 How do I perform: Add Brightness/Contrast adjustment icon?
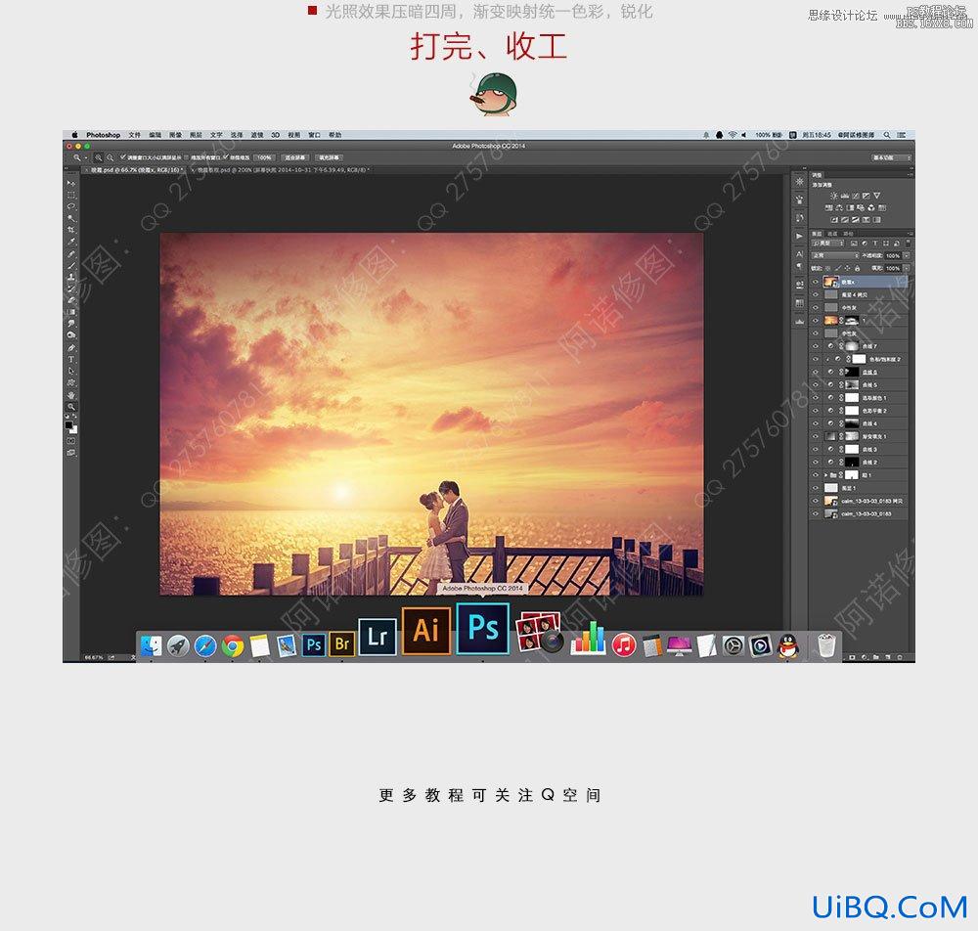click(x=834, y=196)
